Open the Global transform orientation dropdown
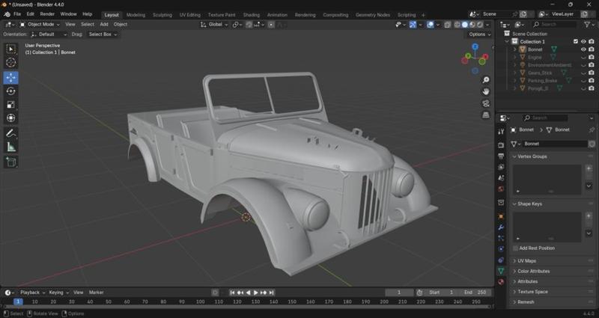 point(214,25)
